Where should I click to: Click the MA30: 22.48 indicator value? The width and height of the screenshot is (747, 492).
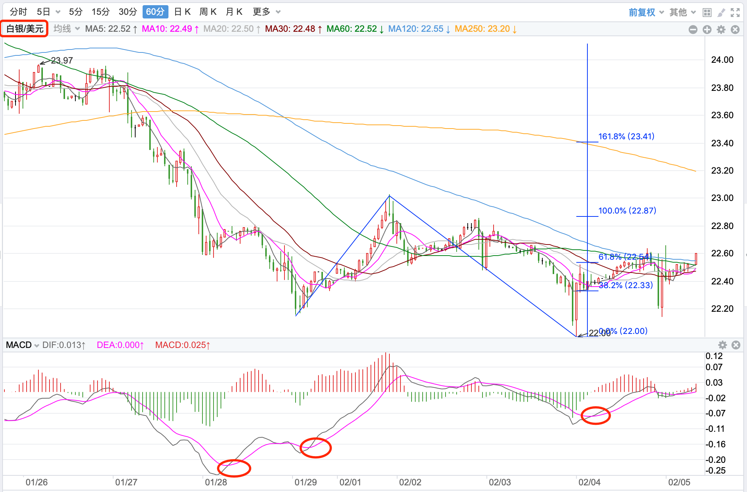294,29
